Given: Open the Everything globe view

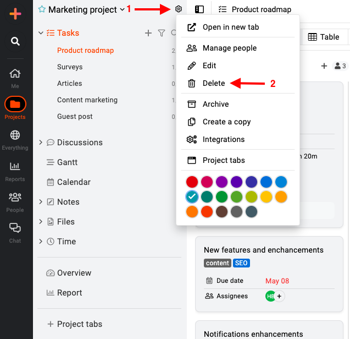Looking at the screenshot, I should tap(15, 140).
